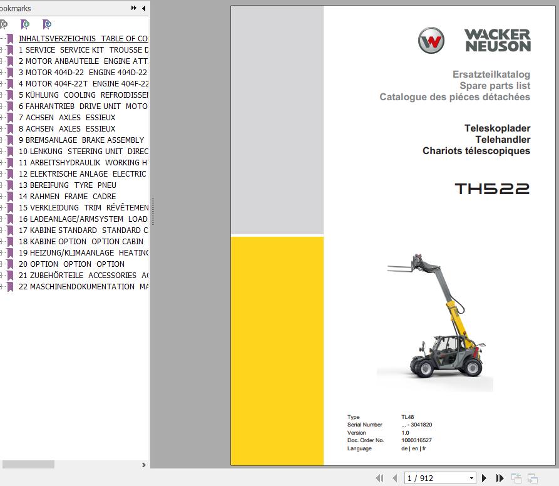Select bookmark 20 OPTION OPTION OPTION
559x486 pixels.
pos(71,264)
